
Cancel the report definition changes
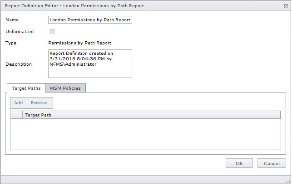coord(272,163)
